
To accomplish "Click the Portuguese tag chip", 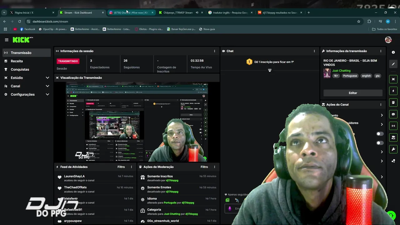I will tap(350, 76).
